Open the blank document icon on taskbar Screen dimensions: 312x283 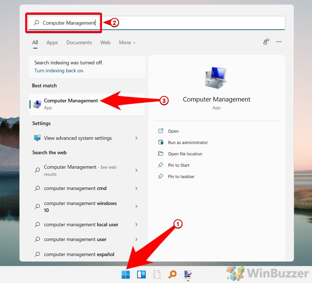[157, 274]
